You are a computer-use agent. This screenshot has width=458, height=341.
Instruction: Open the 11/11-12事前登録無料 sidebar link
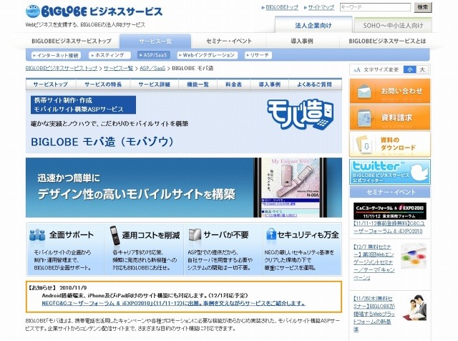pyautogui.click(x=389, y=227)
